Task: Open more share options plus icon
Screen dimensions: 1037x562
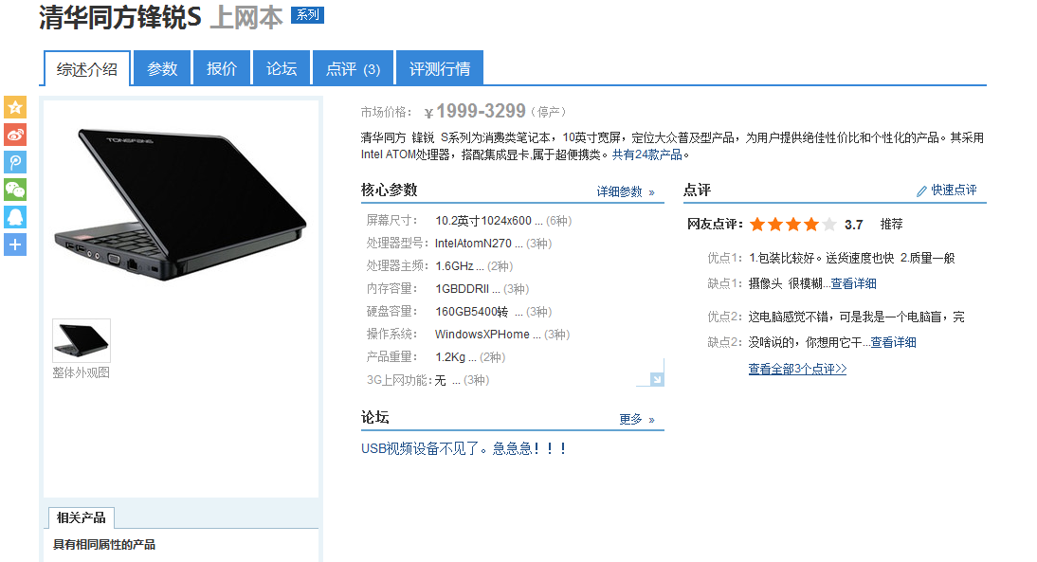Action: coord(15,245)
